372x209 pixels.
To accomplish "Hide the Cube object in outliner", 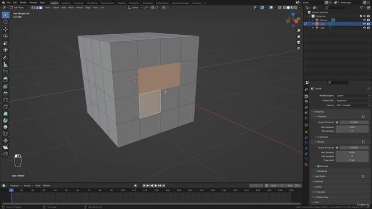I will [x=364, y=24].
